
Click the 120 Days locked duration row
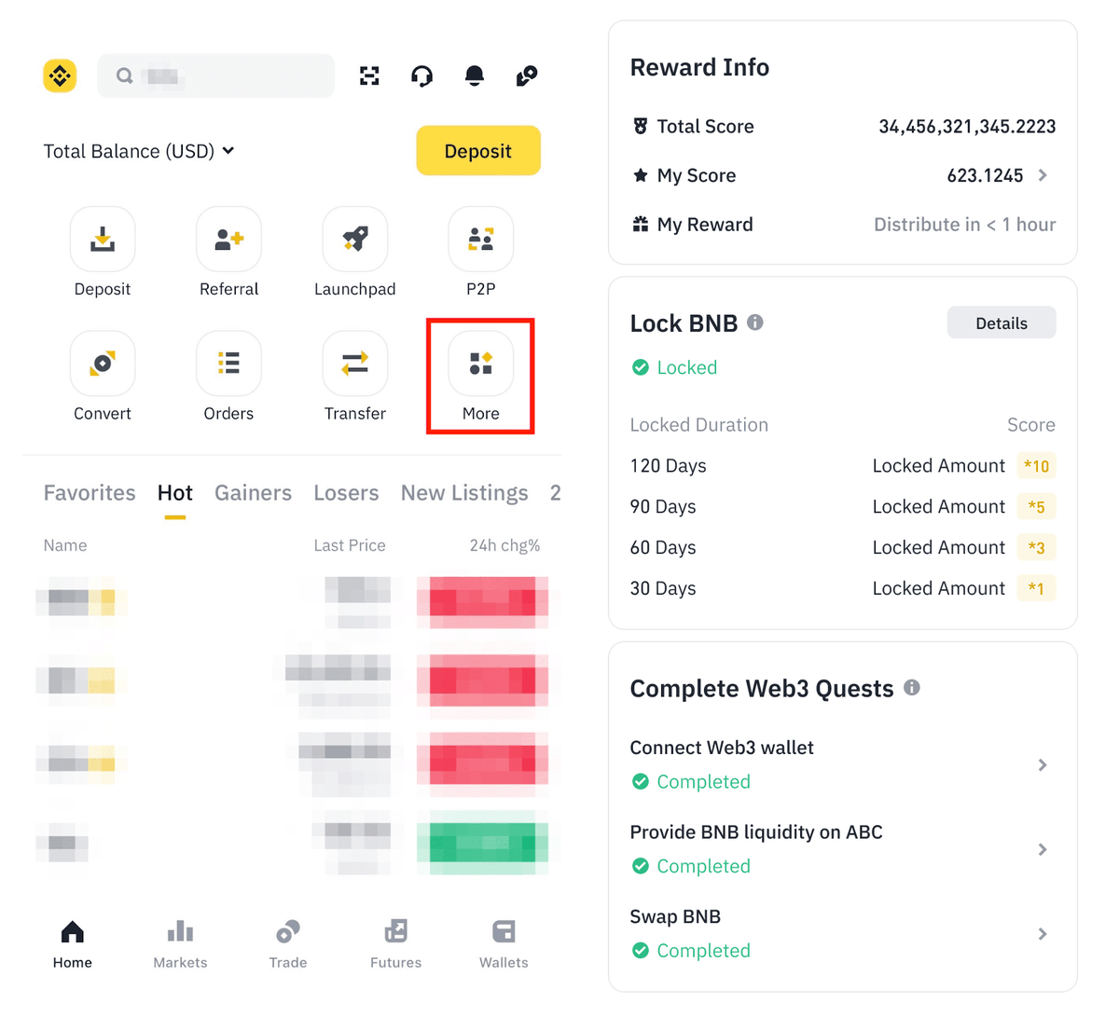click(843, 466)
